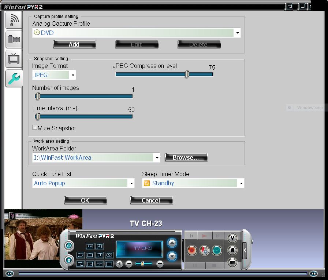Viewport: 328px width, 280px height.
Task: Click the burn disc record button
Action: (x=204, y=250)
